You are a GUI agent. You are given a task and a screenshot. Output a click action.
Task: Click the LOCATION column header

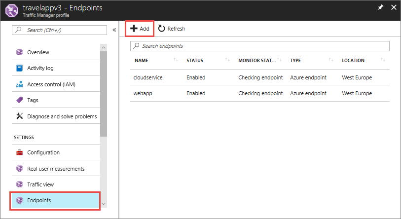click(353, 60)
